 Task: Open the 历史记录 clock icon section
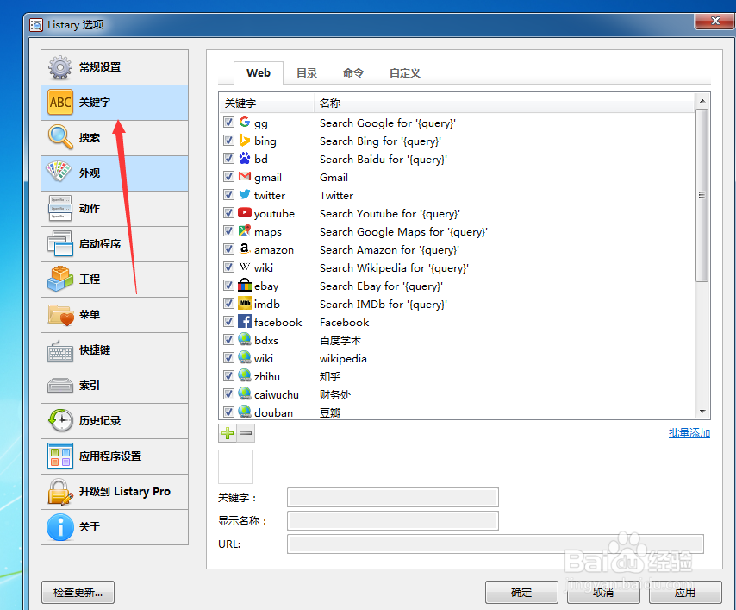(60, 420)
